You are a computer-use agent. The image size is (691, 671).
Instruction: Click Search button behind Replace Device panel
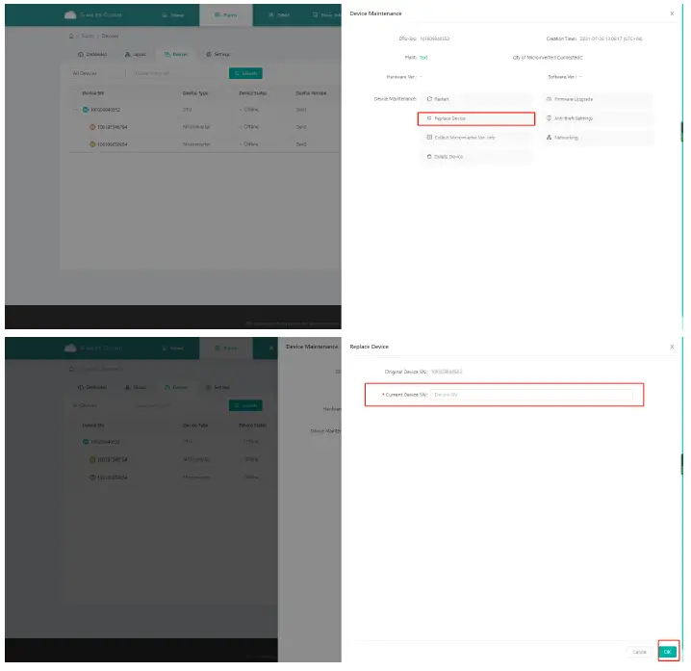[245, 405]
